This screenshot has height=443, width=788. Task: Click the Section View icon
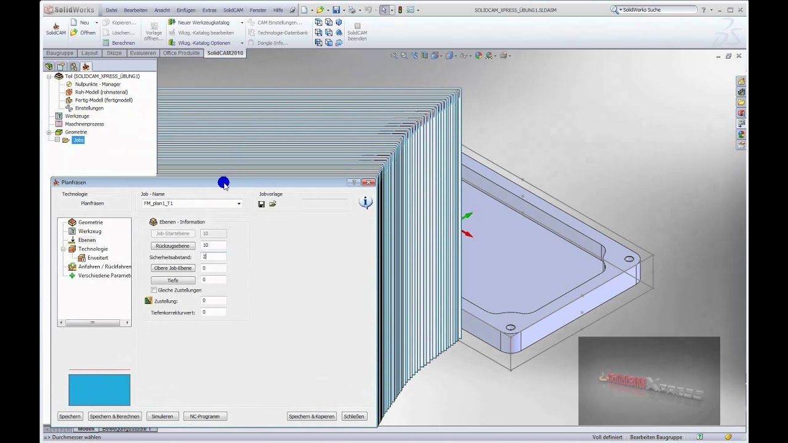[424, 55]
